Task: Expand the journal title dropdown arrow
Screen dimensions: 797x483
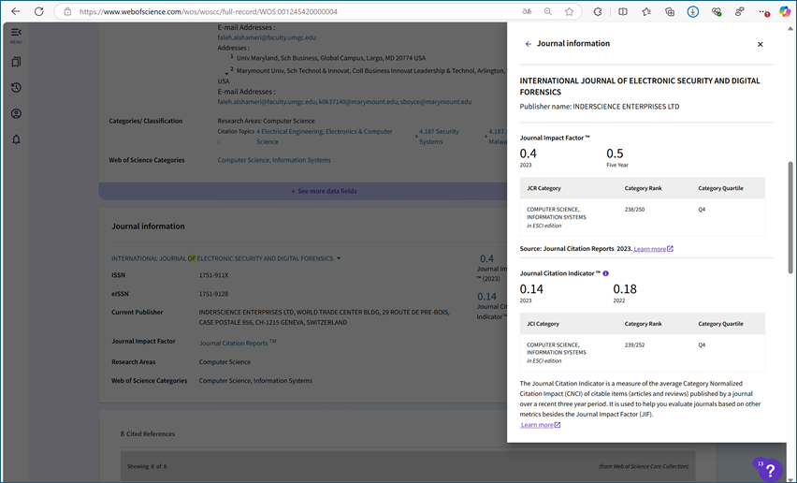Action: pos(339,258)
